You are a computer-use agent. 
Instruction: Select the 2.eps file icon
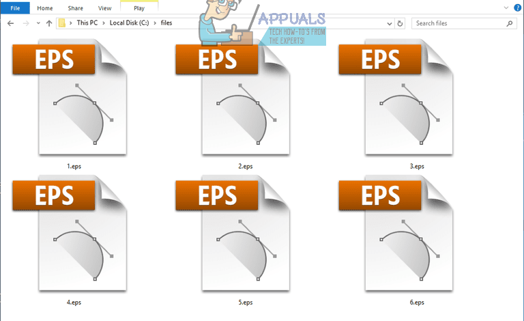(x=233, y=97)
